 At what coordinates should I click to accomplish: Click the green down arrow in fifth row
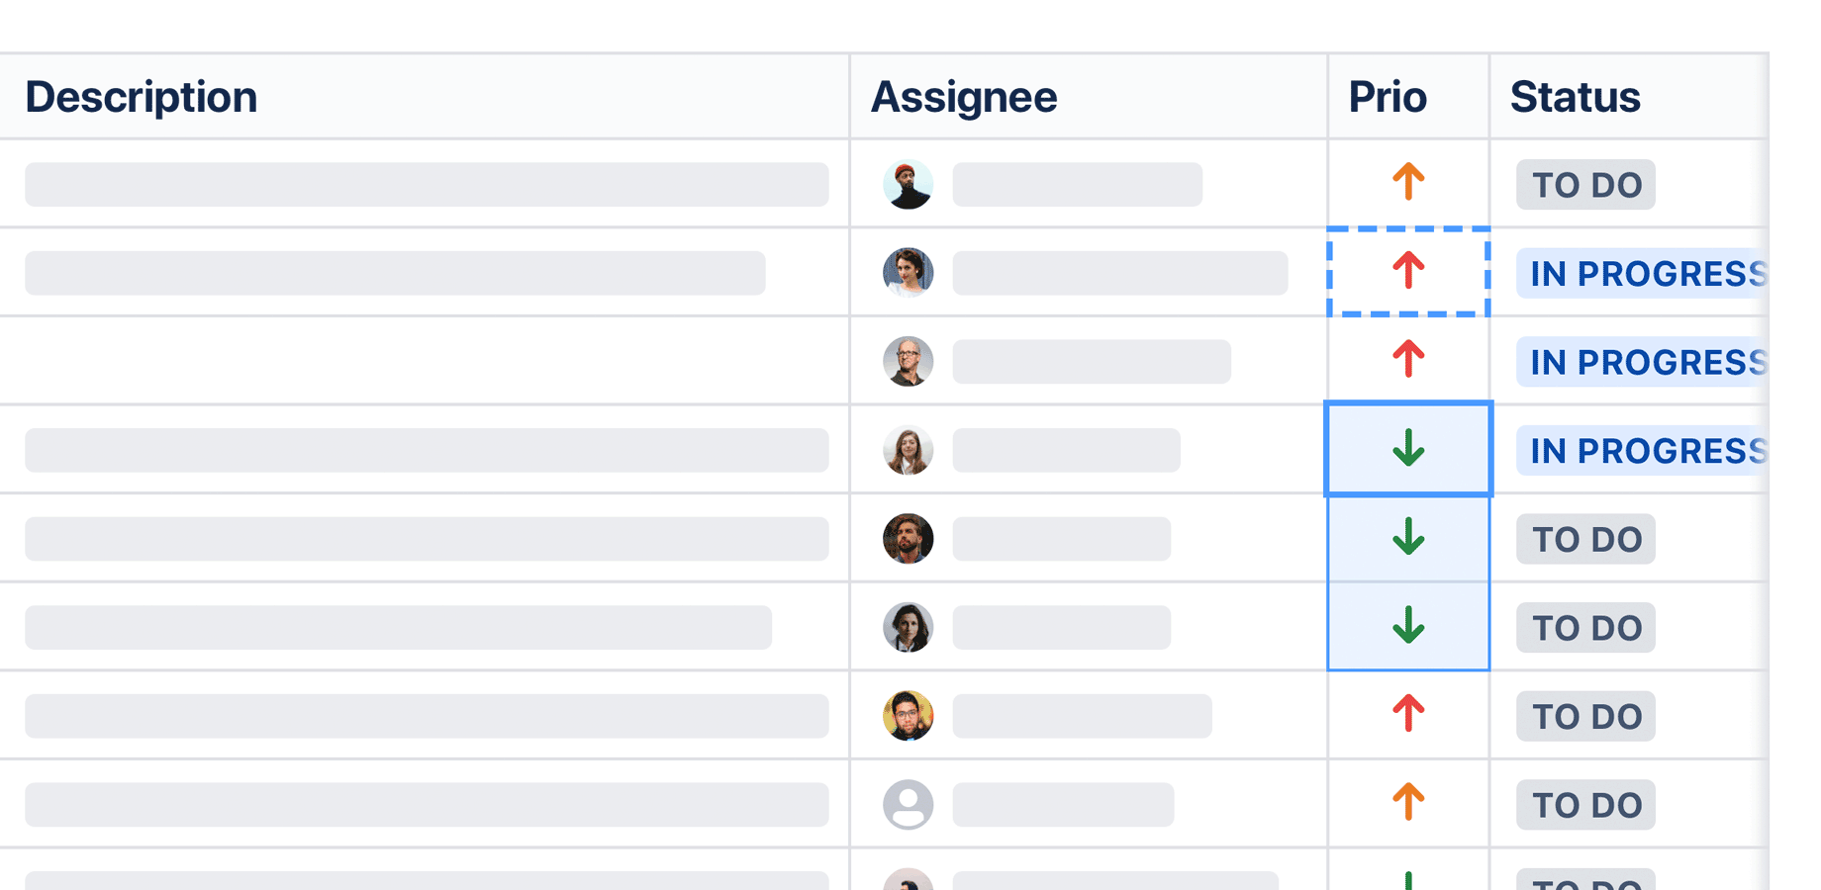[x=1407, y=538]
